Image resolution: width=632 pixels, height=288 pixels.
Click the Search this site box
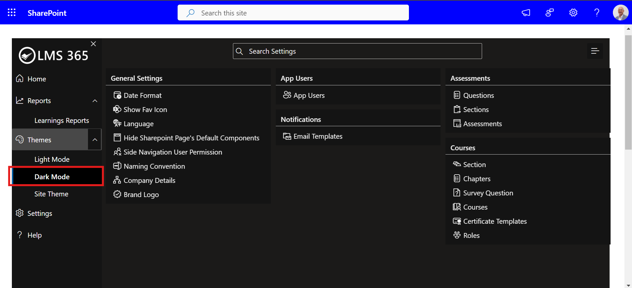[x=293, y=13]
